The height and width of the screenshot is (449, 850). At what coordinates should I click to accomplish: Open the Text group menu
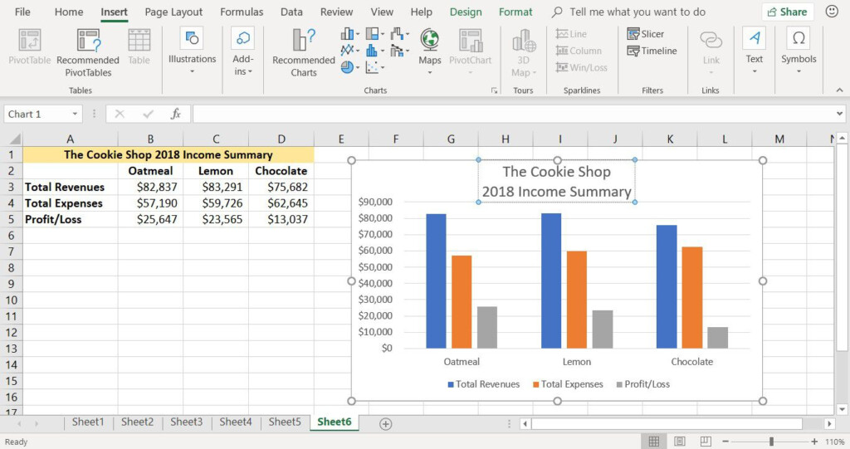(754, 50)
